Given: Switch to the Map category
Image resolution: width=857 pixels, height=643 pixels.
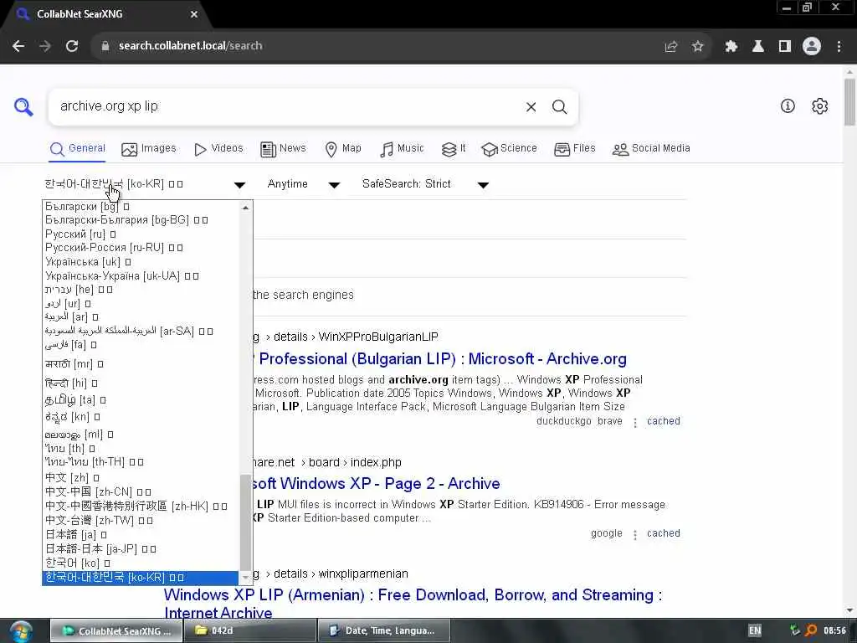Looking at the screenshot, I should 342,149.
